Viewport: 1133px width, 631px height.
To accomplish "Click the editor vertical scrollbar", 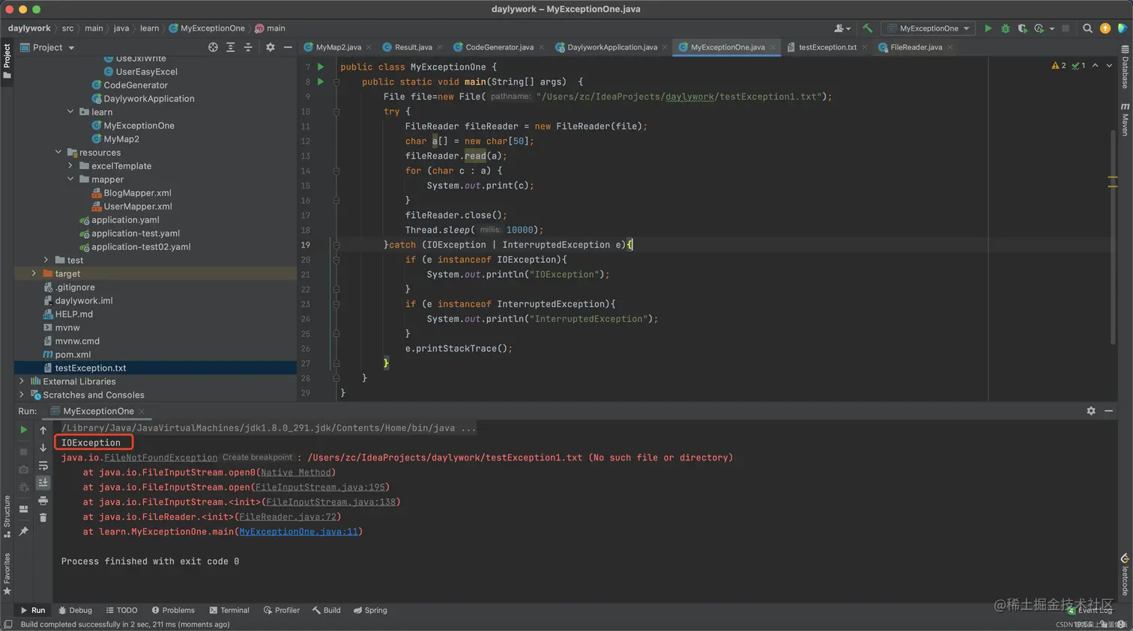I will click(1113, 236).
